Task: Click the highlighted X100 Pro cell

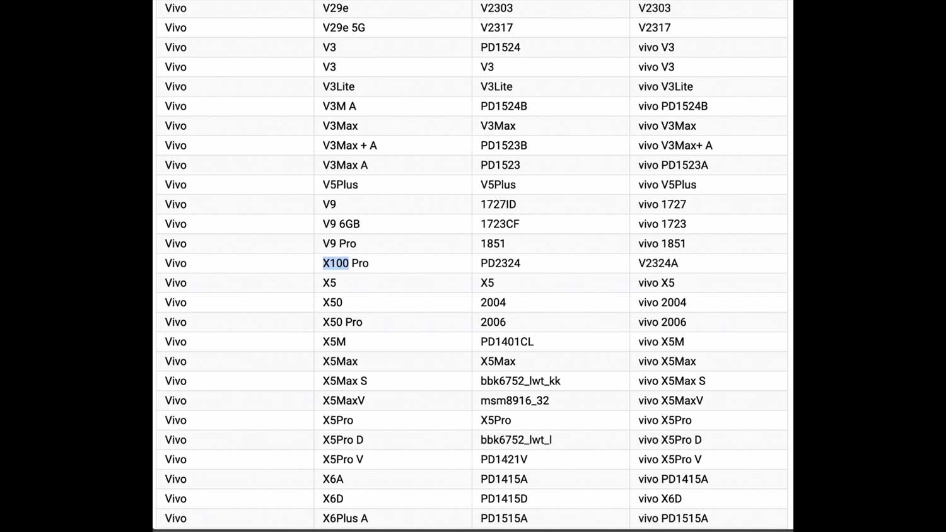Action: [x=346, y=263]
